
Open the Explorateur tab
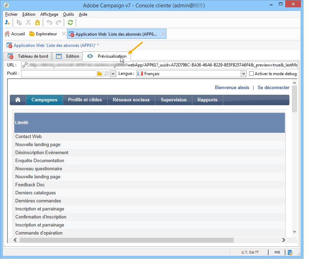43,34
